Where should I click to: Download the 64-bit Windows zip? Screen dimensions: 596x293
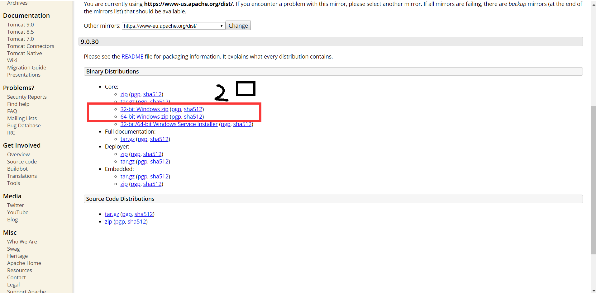144,116
